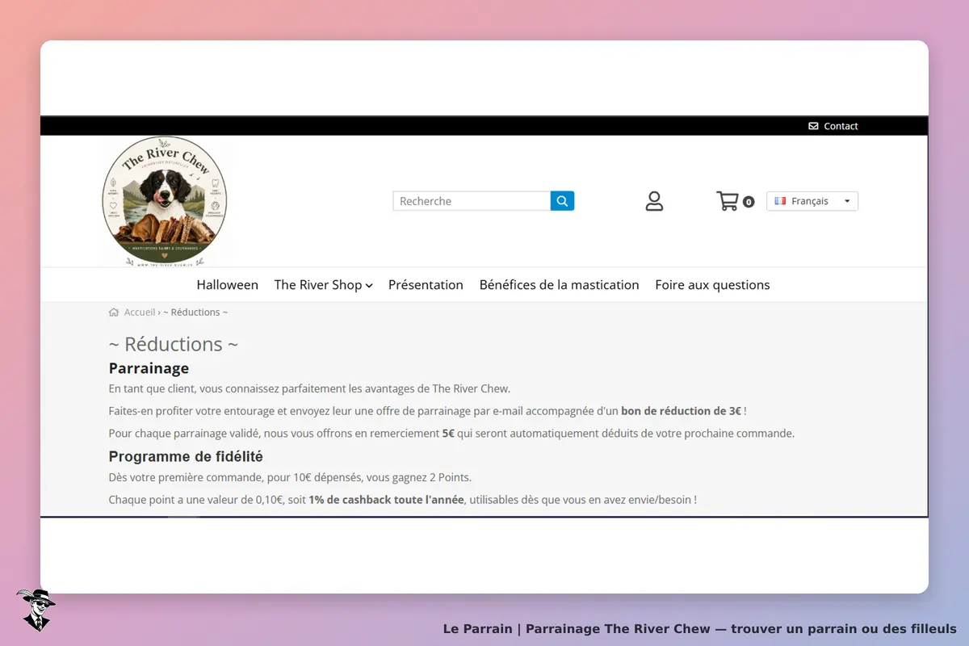Screen dimensions: 969x646
Task: Click The River Chew dog logo
Action: point(165,201)
